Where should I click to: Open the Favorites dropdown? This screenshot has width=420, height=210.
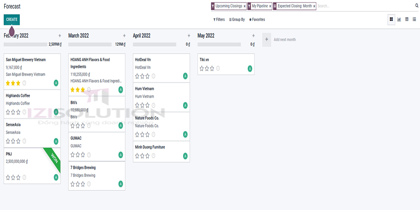point(257,20)
